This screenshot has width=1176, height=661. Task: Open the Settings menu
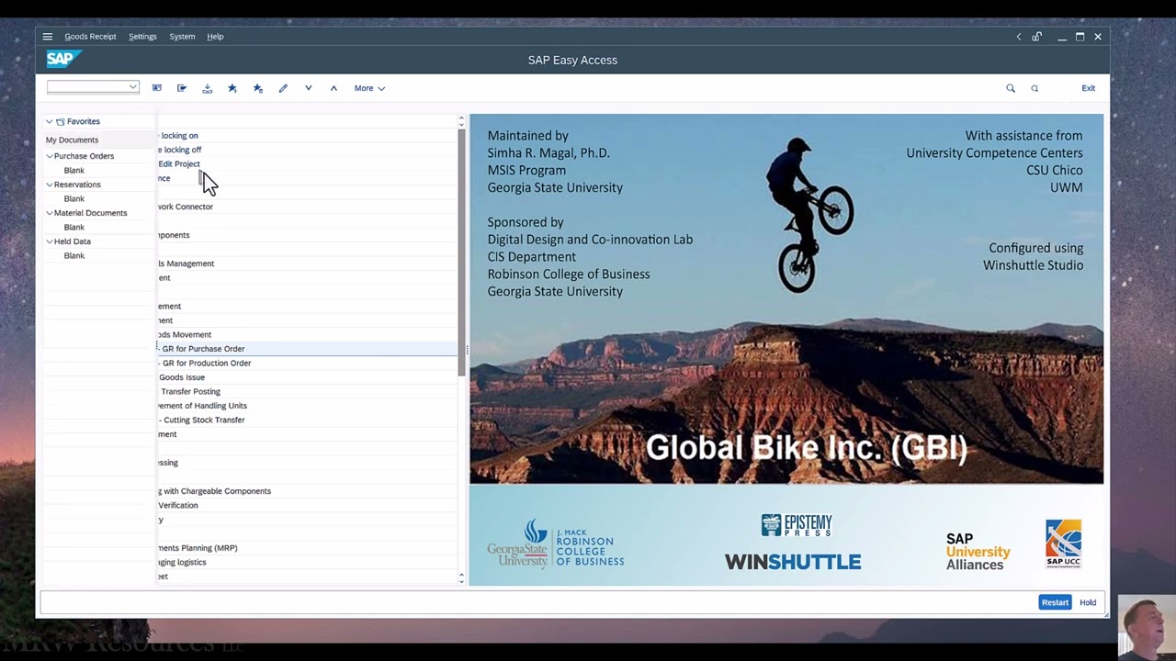(142, 37)
